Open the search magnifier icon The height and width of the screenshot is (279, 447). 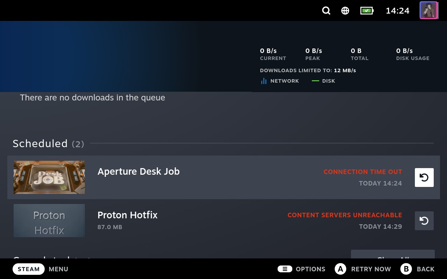pyautogui.click(x=326, y=11)
